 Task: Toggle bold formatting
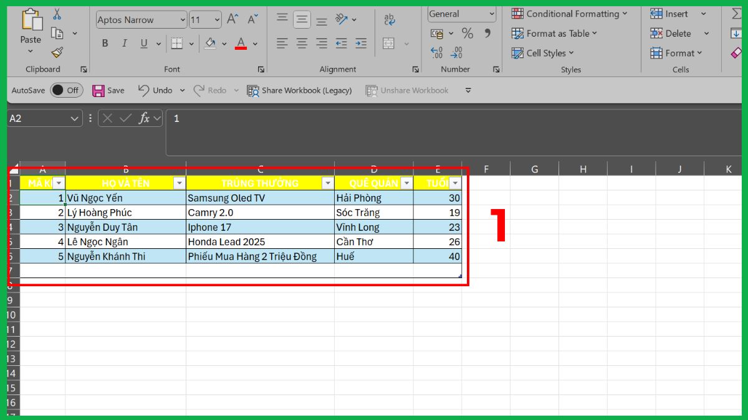pos(104,43)
